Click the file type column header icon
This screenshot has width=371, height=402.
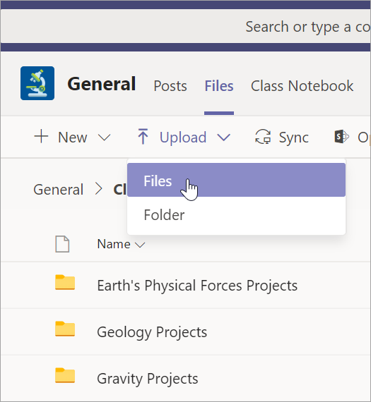(x=62, y=244)
